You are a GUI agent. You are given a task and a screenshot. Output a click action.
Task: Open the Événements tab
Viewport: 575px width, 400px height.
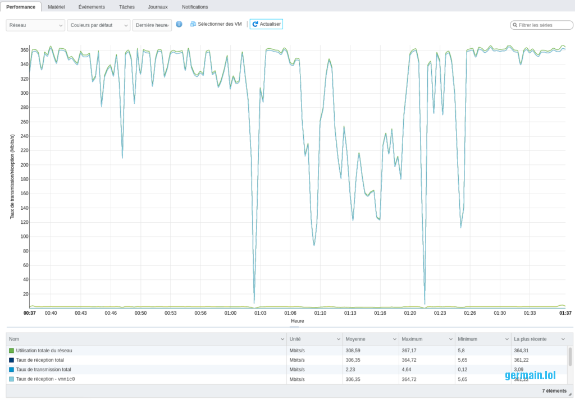92,7
